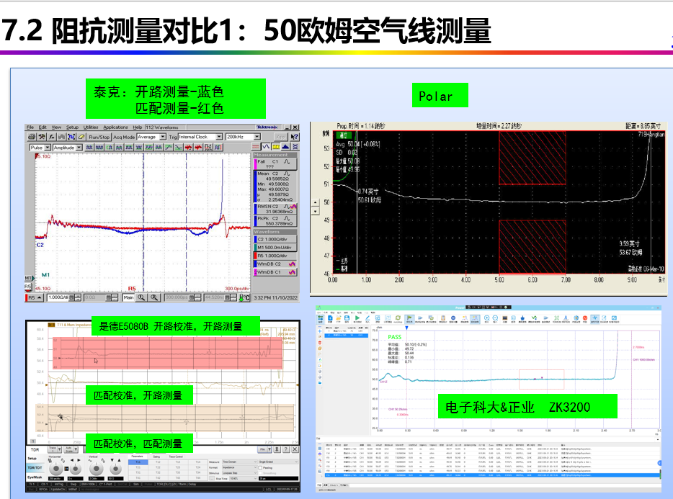Open the Single-Ended mode dropdown
This screenshot has height=499, width=673.
279,462
